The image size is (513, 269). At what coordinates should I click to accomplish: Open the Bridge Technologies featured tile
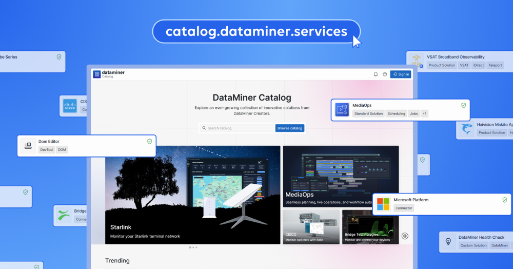370,227
